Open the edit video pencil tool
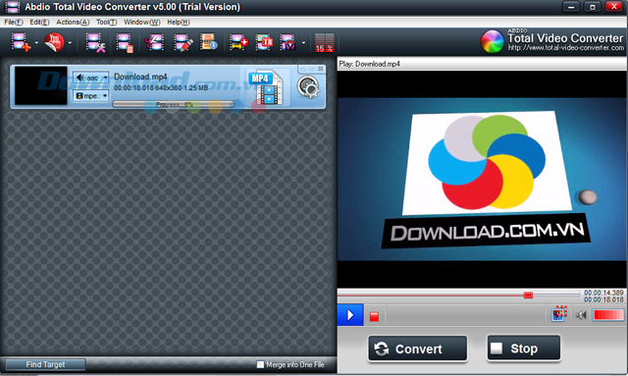628x376 pixels. pyautogui.click(x=183, y=42)
